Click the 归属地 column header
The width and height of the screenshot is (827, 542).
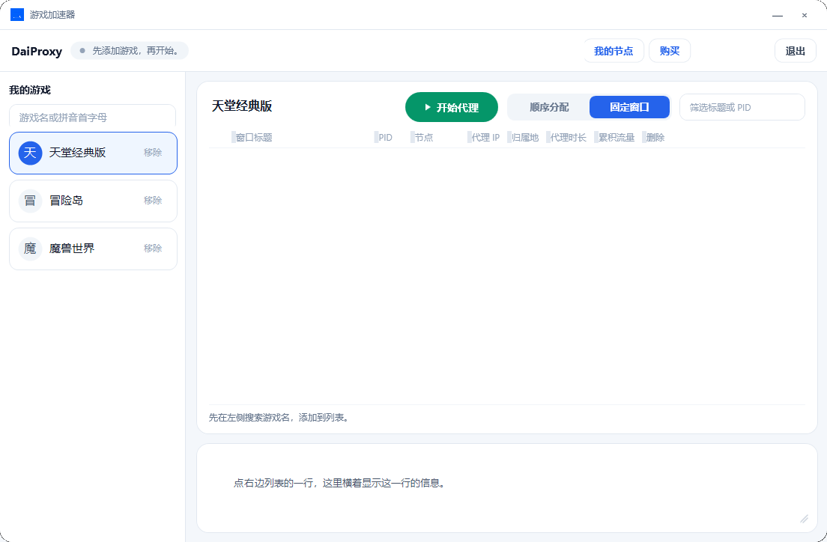coord(525,138)
